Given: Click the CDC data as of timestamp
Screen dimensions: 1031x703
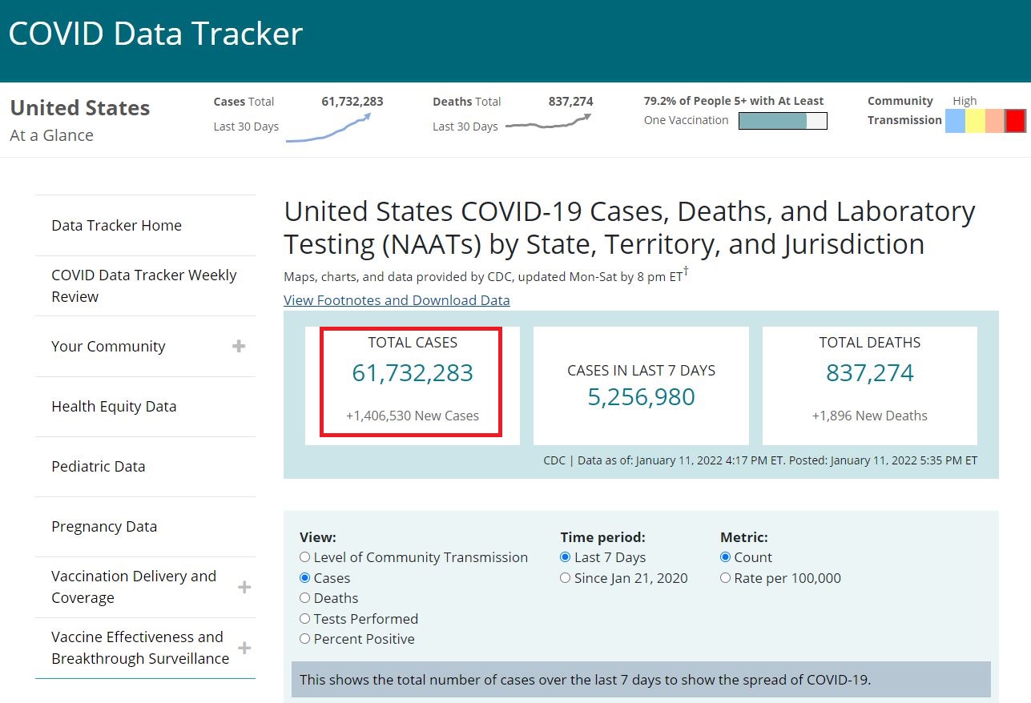Looking at the screenshot, I should [760, 461].
